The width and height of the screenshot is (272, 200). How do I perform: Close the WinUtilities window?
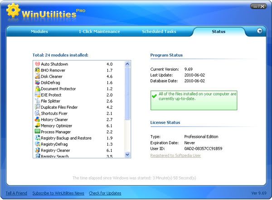coord(262,7)
